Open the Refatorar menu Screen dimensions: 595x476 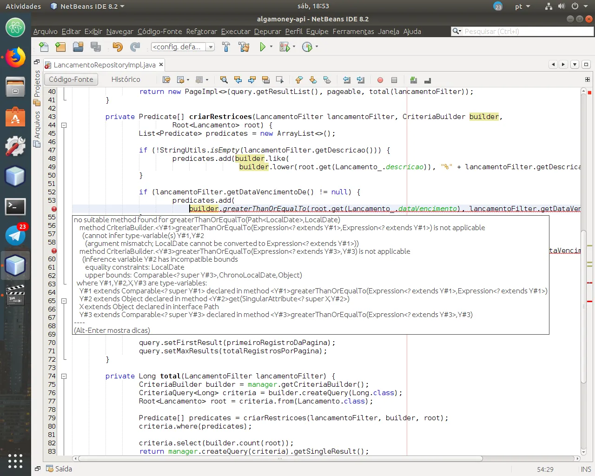tap(201, 32)
